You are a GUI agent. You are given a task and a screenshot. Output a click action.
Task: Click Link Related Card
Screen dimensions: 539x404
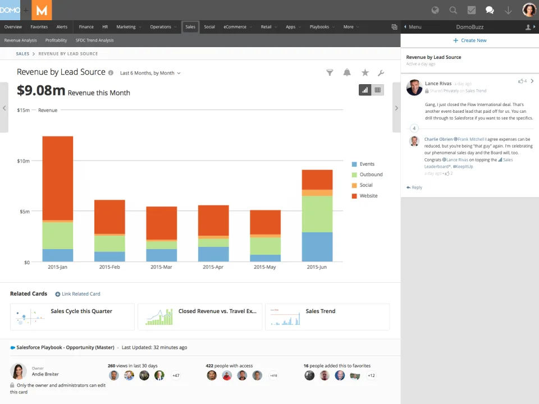[x=77, y=294]
